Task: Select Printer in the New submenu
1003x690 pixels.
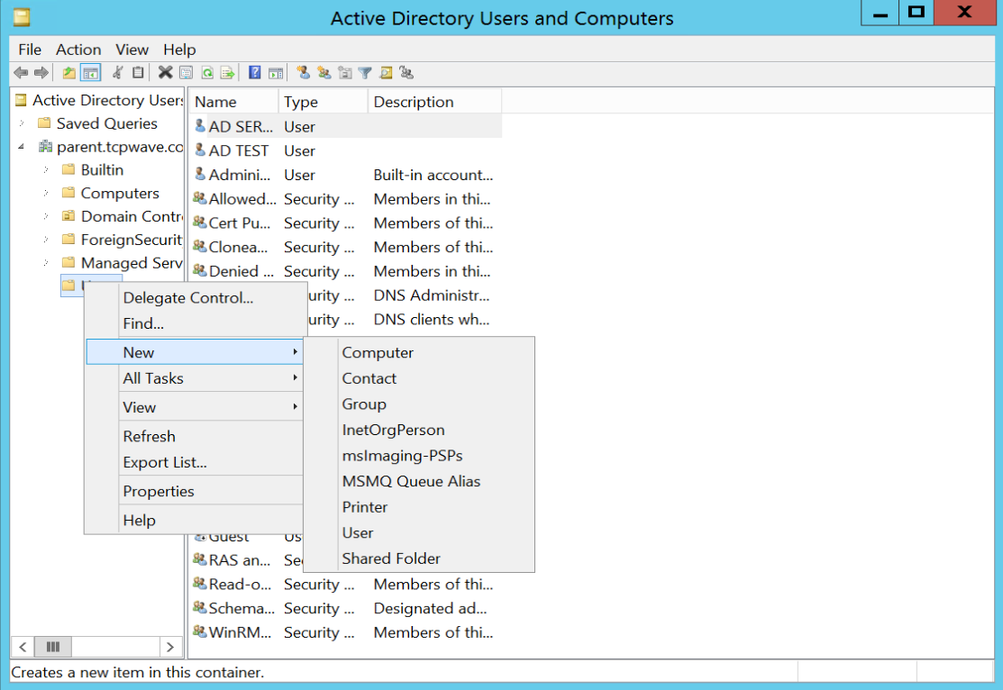Action: pos(419,506)
